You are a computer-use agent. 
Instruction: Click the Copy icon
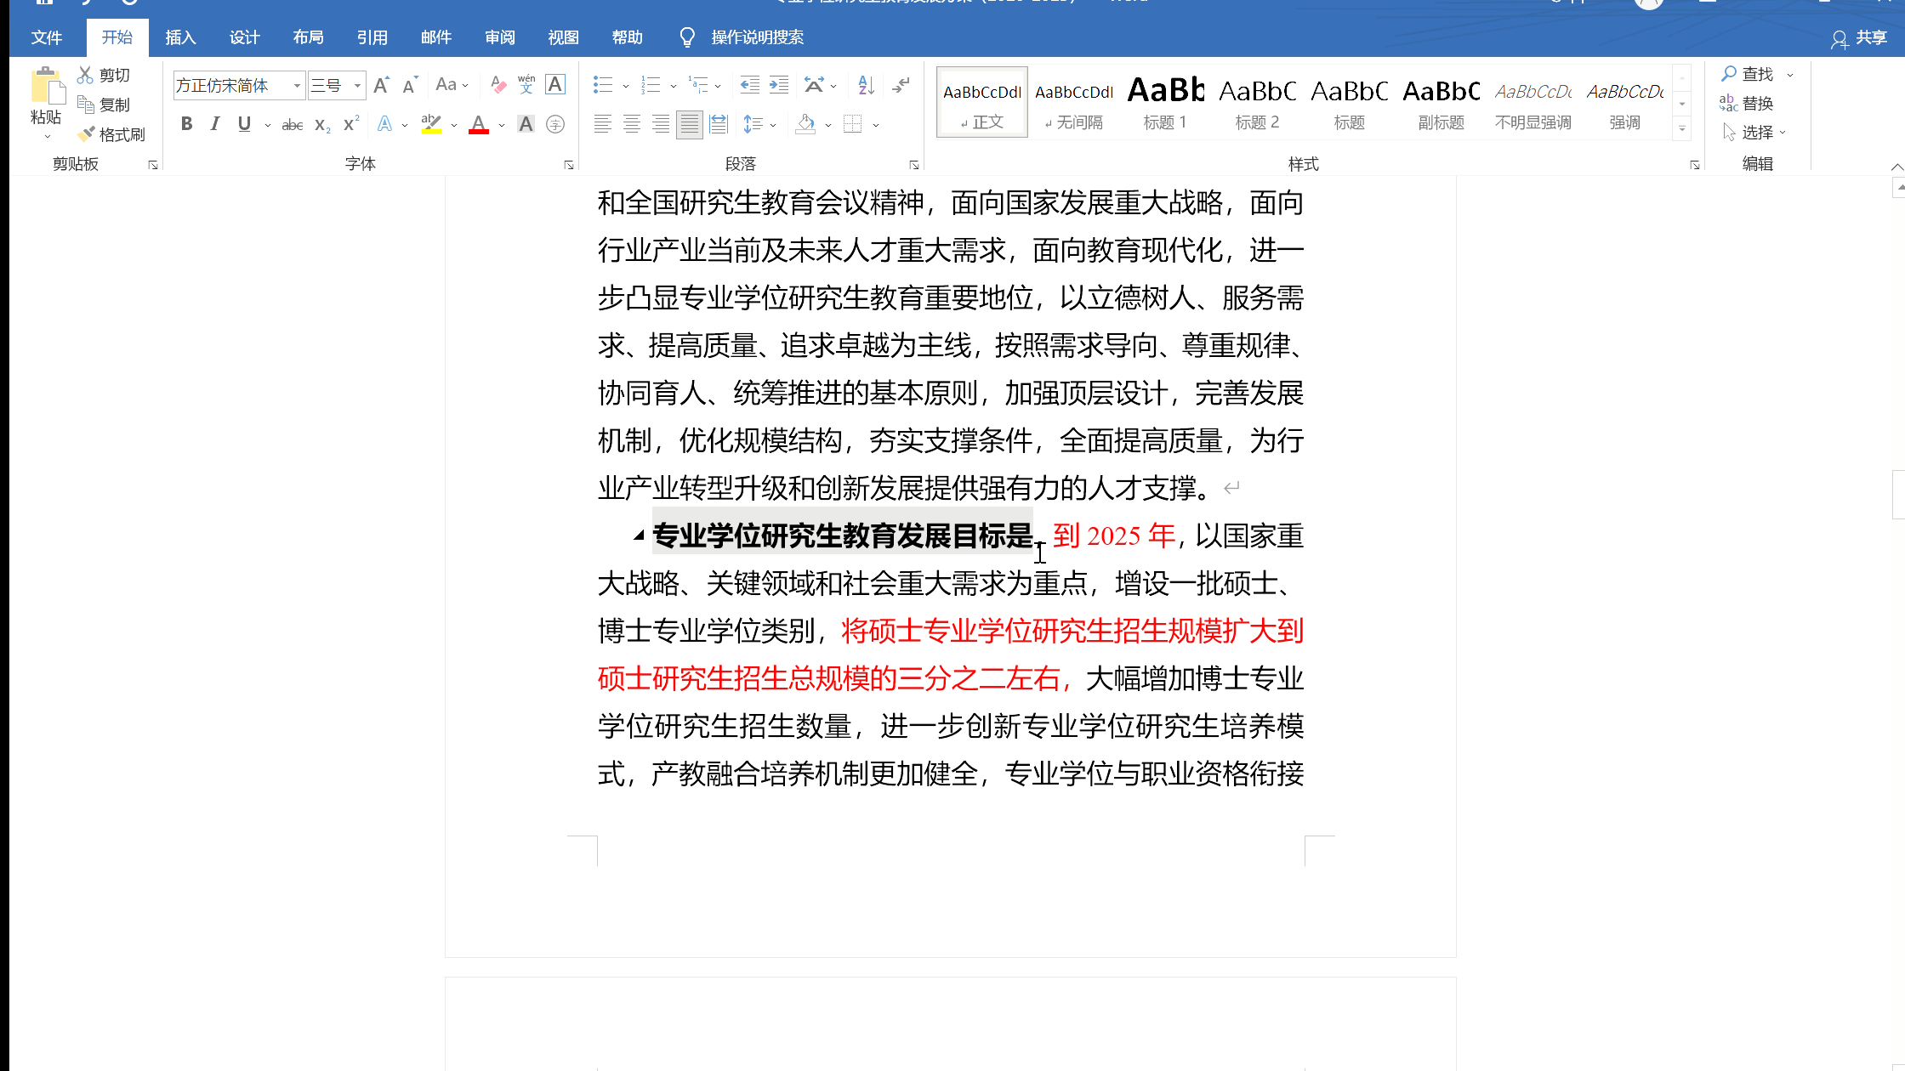[85, 104]
